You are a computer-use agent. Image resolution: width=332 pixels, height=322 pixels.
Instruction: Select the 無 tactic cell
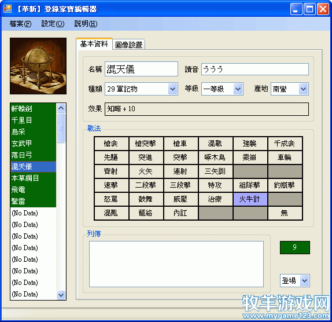(285, 213)
